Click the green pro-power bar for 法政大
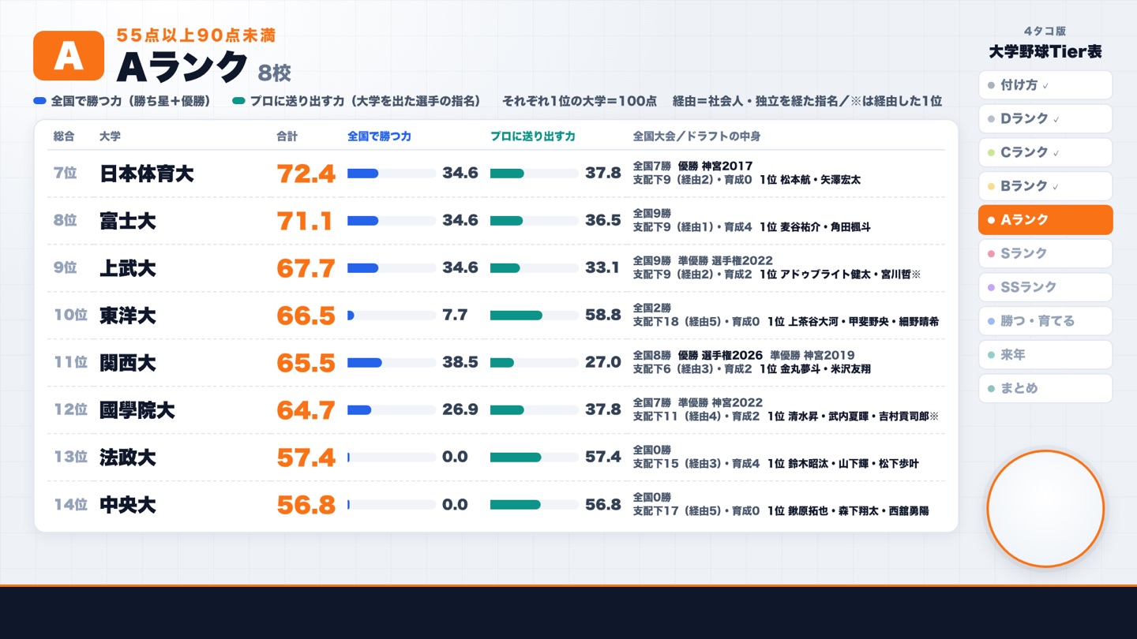 535,458
